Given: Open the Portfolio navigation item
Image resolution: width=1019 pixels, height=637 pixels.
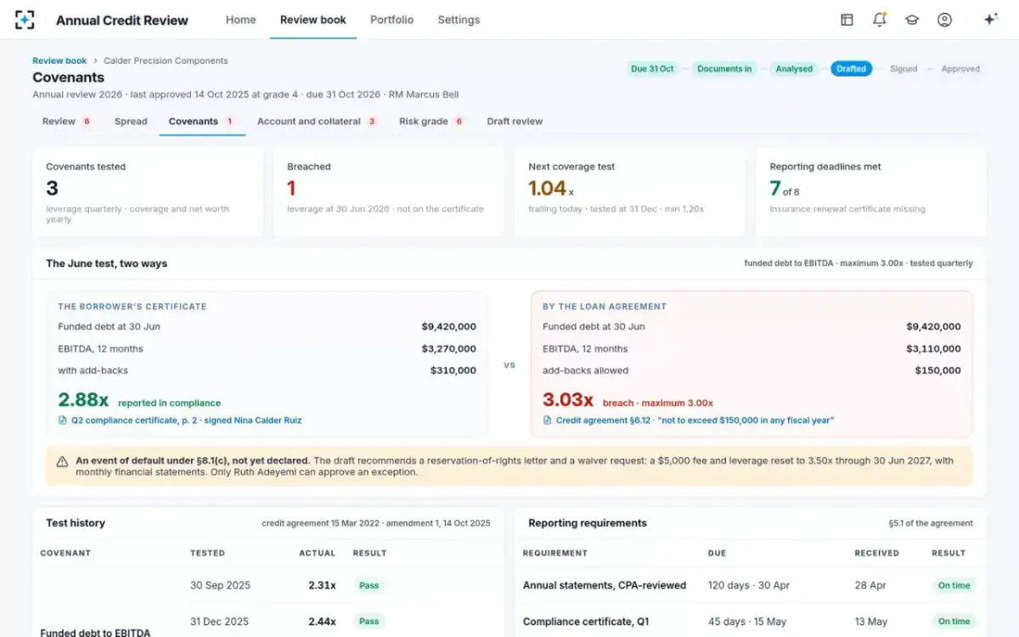Looking at the screenshot, I should click(x=391, y=20).
